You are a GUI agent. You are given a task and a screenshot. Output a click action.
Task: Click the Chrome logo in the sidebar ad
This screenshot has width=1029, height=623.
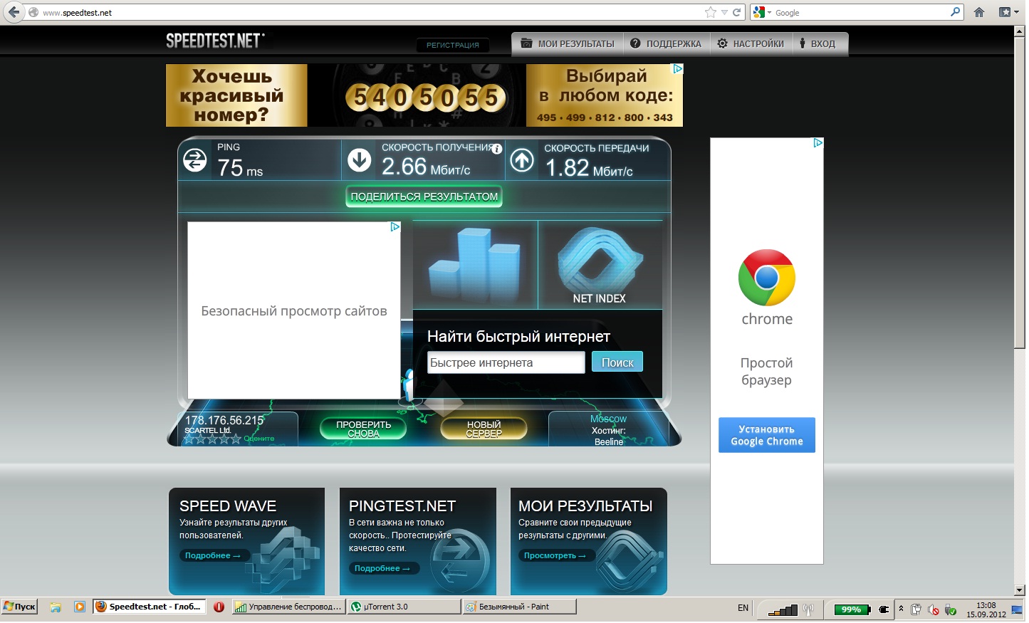coord(767,278)
